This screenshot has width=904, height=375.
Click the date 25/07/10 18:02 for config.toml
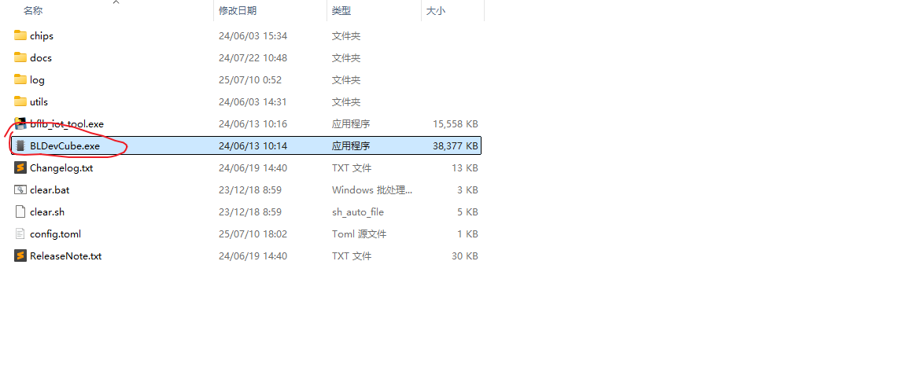click(253, 233)
